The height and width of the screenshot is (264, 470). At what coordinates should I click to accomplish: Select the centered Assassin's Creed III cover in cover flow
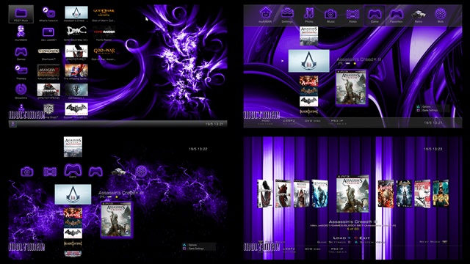tap(352, 194)
